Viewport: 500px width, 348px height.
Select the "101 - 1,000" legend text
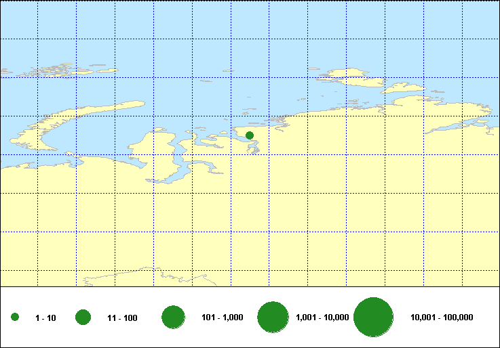pyautogui.click(x=223, y=318)
